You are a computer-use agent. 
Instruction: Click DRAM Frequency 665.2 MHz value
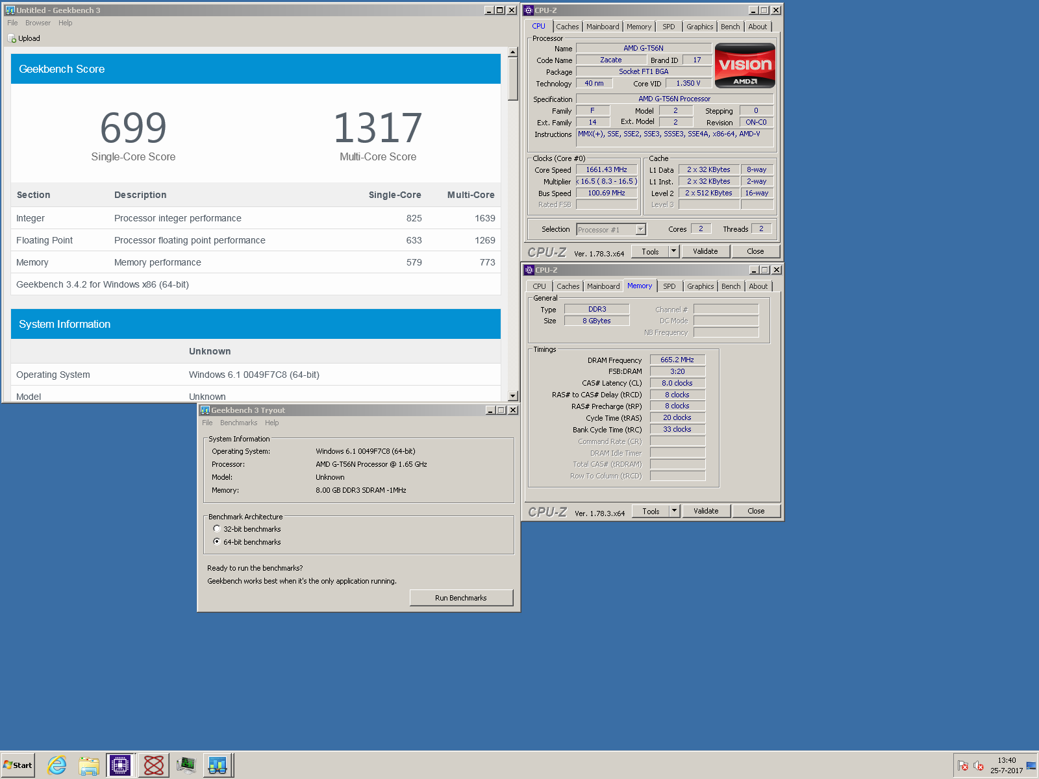pyautogui.click(x=677, y=360)
